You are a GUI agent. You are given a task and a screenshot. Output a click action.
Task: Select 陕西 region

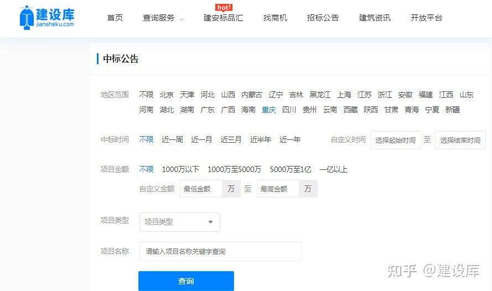click(x=371, y=110)
